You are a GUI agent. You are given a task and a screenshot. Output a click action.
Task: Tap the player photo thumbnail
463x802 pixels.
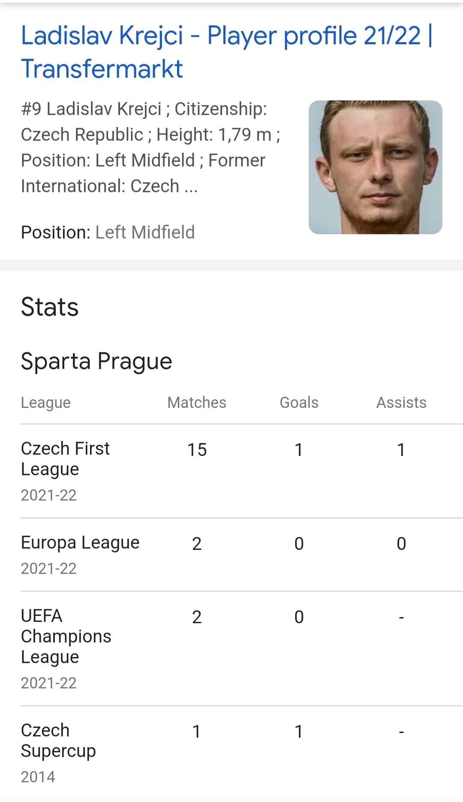(375, 167)
